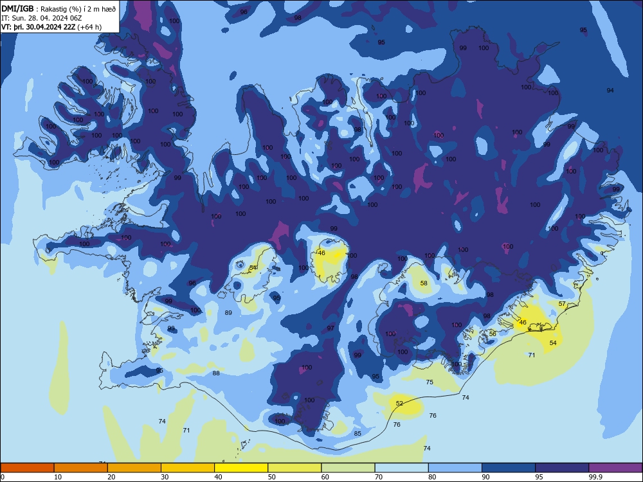Click the '75' humidity value on the map

[430, 382]
